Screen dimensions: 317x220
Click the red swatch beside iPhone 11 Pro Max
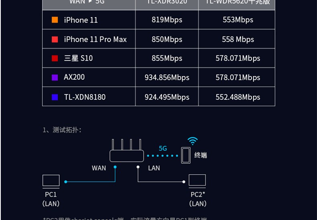tap(55, 39)
